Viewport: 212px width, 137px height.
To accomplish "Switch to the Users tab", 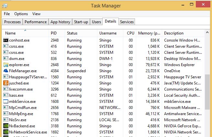I will click(x=96, y=22).
